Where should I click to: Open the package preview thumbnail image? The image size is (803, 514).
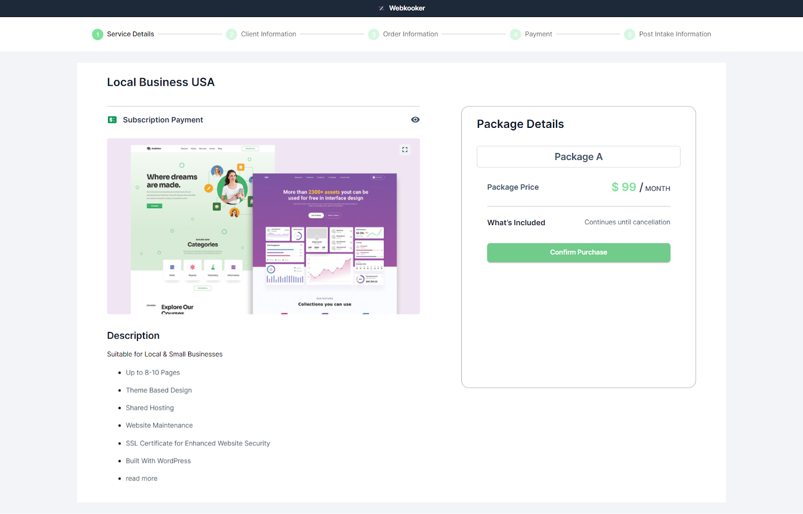263,227
